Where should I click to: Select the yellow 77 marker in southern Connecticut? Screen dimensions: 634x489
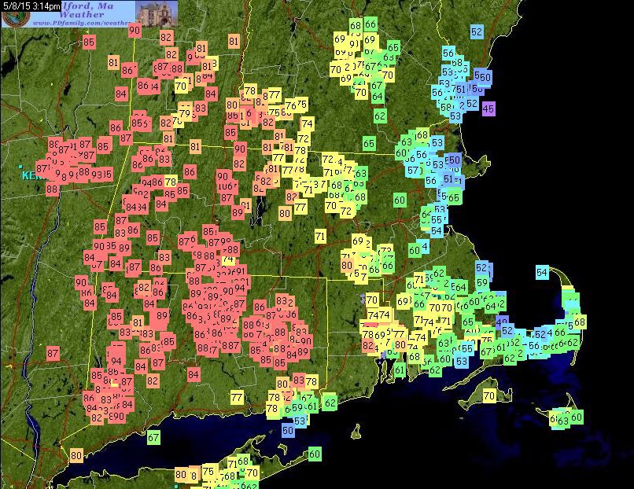[237, 399]
